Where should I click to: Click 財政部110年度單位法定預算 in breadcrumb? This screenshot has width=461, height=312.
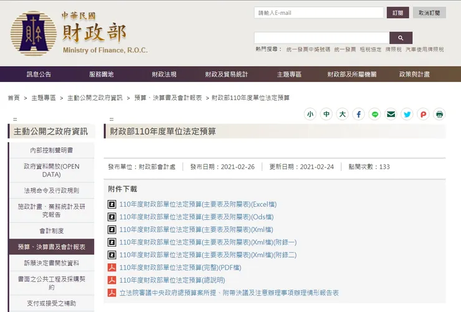250,98
